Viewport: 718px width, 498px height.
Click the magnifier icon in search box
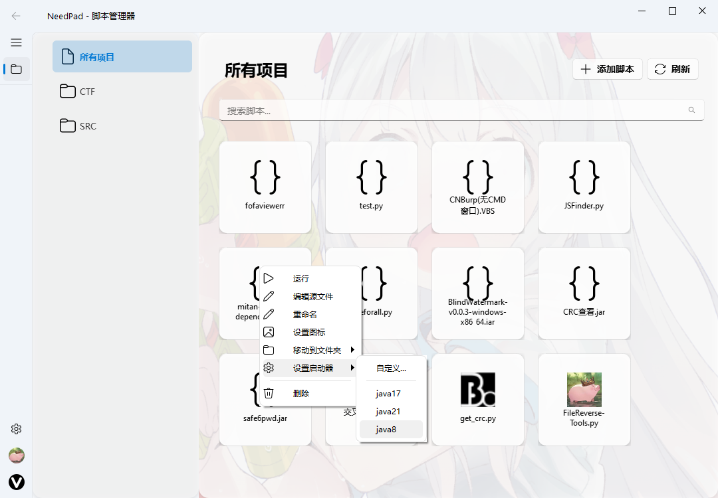[691, 110]
